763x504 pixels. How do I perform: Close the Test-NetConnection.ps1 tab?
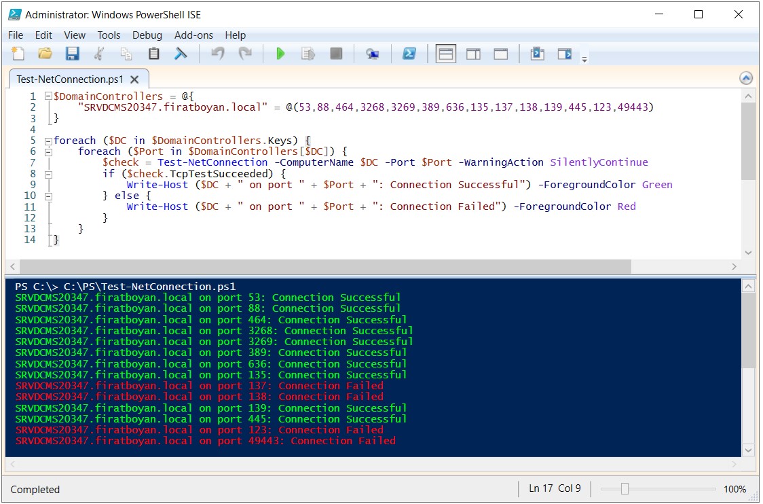click(x=135, y=79)
